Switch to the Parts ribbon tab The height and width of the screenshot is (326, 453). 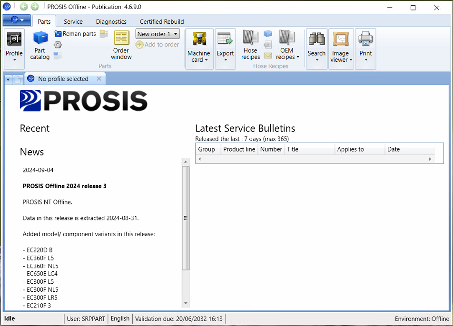[44, 22]
